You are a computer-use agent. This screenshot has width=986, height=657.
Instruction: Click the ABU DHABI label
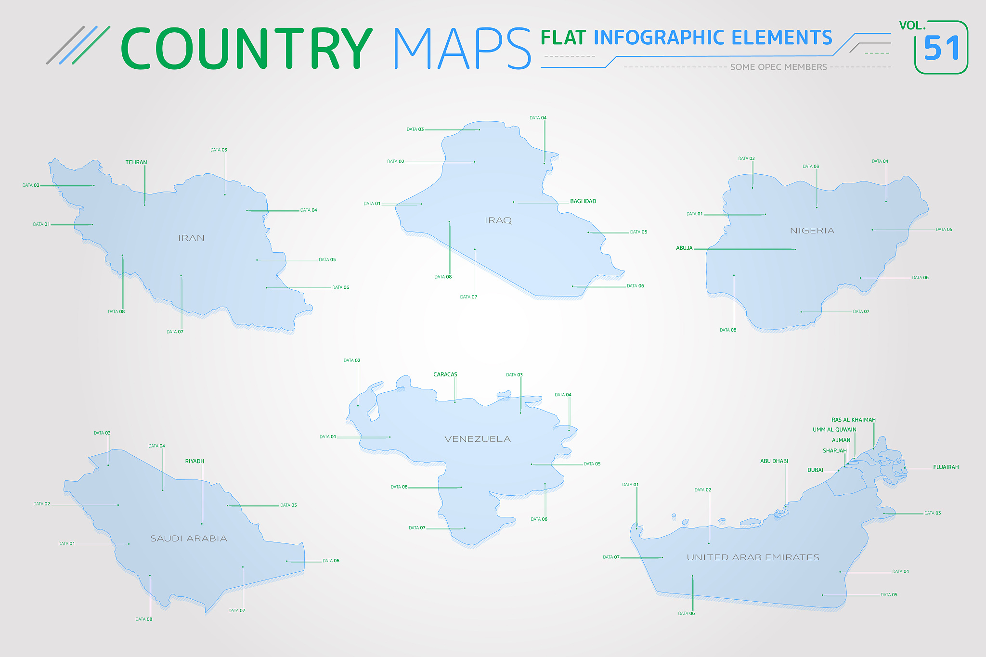(x=774, y=461)
